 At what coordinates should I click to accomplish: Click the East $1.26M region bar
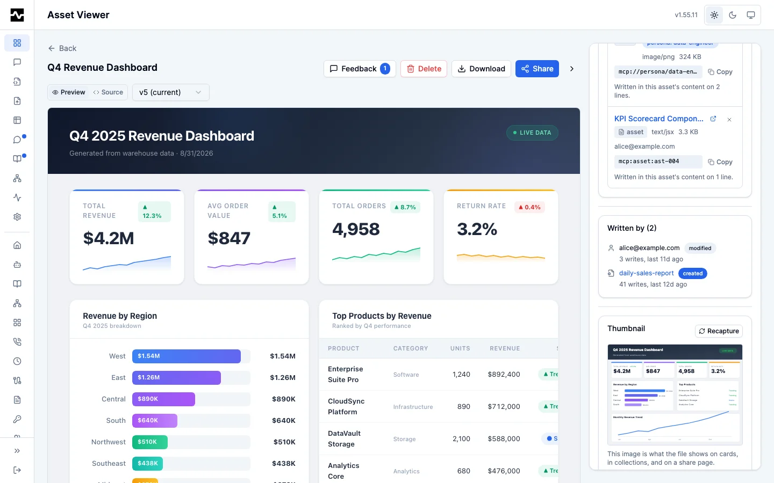[x=176, y=378]
